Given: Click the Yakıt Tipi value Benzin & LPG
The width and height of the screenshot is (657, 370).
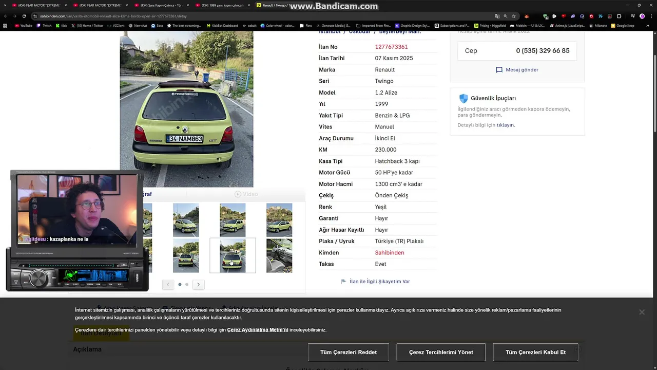Looking at the screenshot, I should pyautogui.click(x=392, y=116).
